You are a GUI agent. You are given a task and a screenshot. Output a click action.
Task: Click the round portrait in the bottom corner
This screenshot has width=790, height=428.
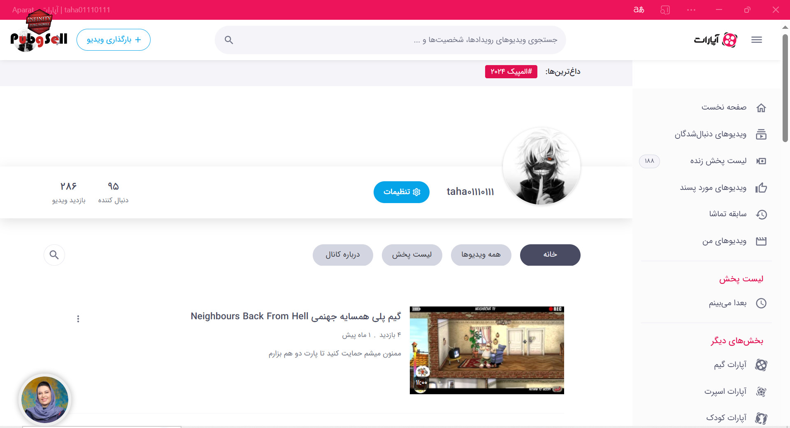(45, 399)
